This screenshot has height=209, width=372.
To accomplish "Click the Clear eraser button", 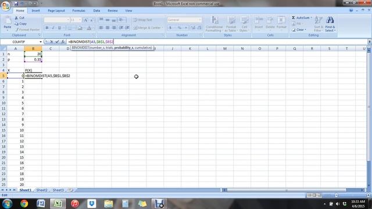I will (299, 30).
